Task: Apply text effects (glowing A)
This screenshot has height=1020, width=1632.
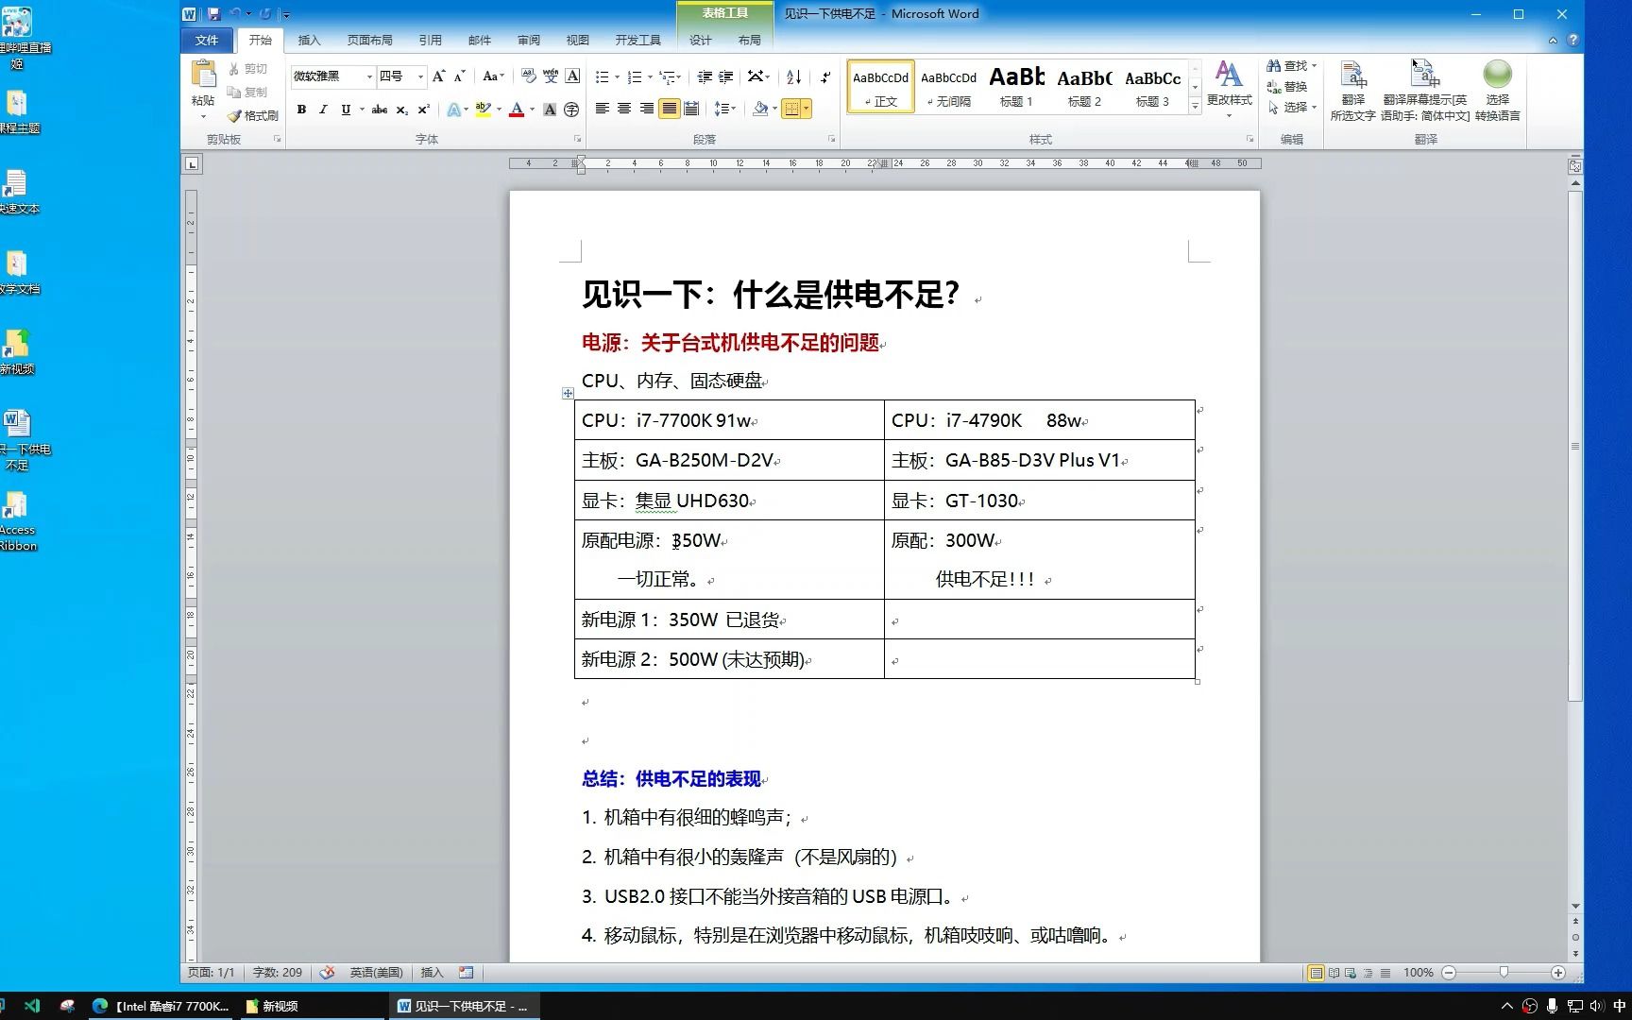Action: pos(453,110)
